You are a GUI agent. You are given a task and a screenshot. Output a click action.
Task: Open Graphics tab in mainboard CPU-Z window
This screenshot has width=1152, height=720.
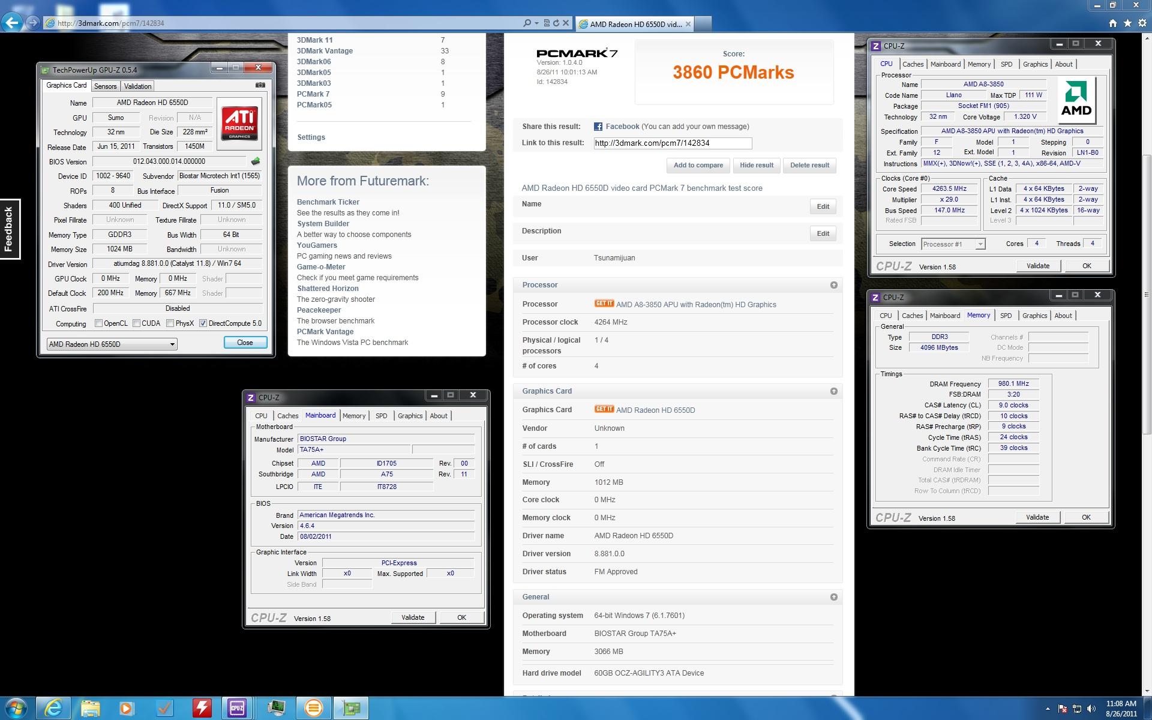[410, 416]
